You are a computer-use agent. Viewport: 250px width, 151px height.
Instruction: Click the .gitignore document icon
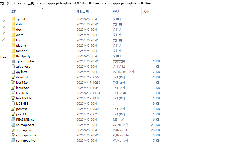click(x=13, y=66)
